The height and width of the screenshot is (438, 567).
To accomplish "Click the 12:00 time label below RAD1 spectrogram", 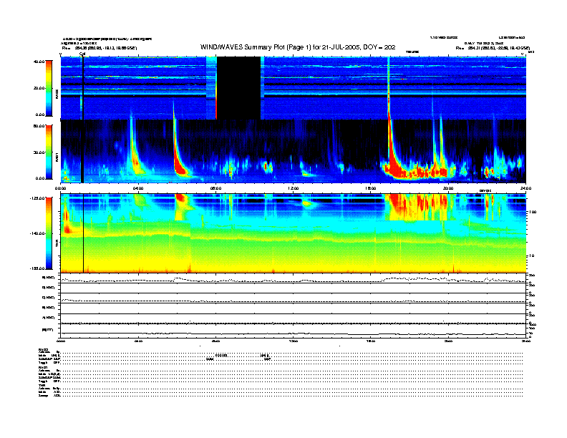I will (294, 188).
